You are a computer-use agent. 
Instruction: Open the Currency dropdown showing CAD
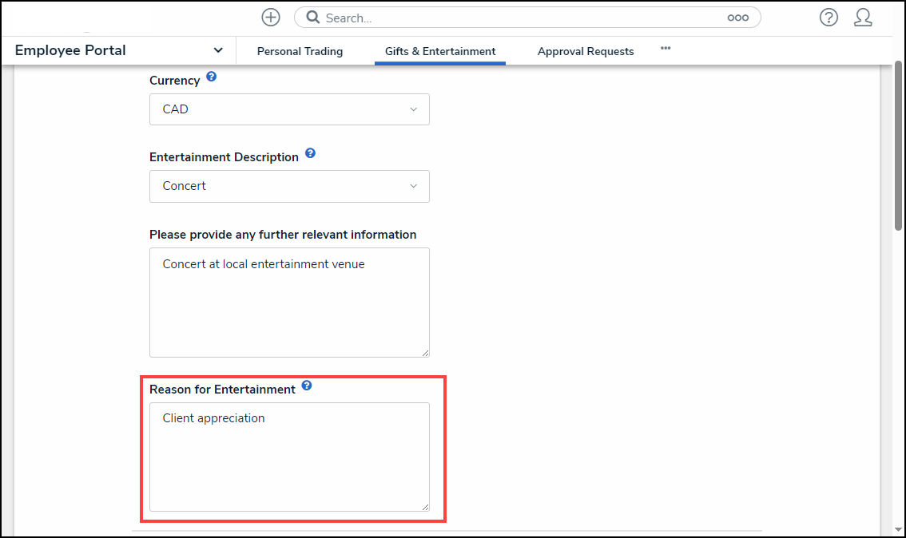[x=289, y=109]
